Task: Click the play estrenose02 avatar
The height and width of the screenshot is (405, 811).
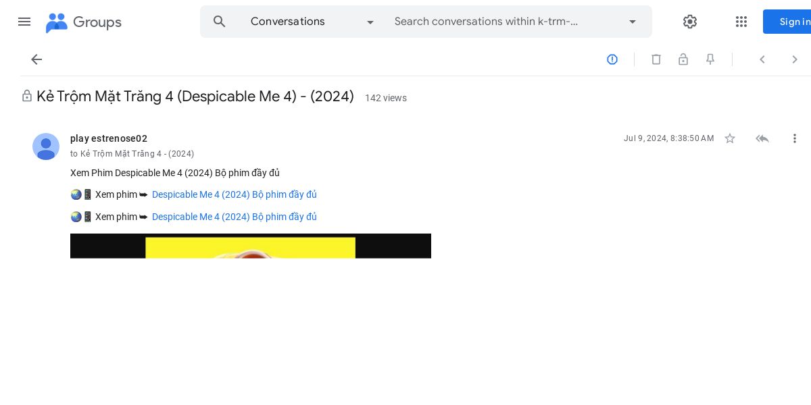Action: coord(46,146)
